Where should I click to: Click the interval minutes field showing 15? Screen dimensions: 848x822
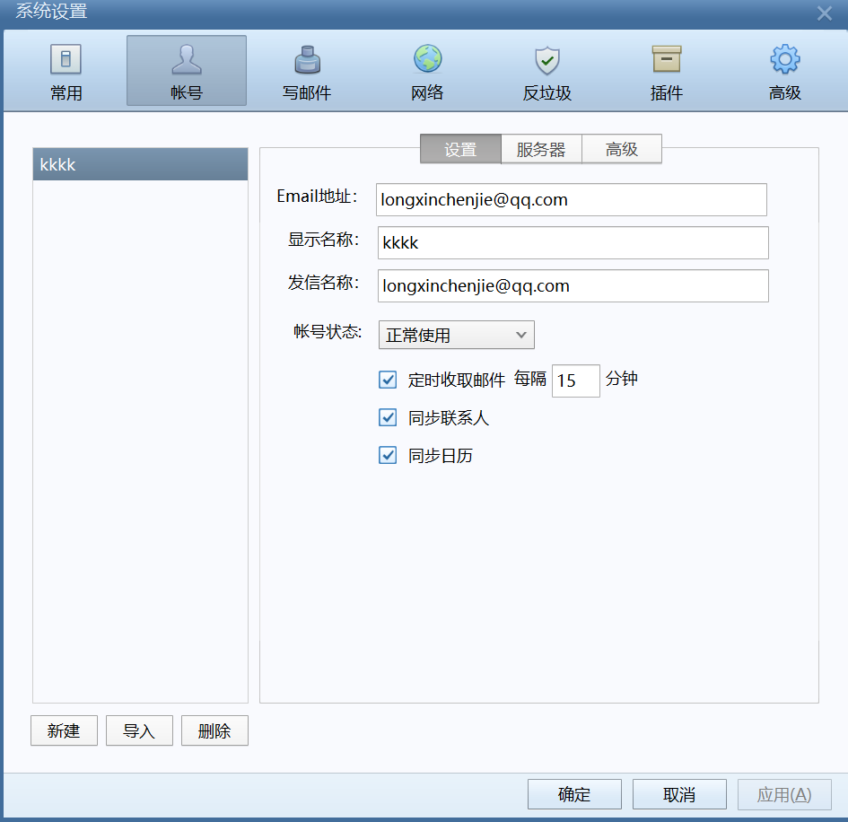tap(575, 380)
